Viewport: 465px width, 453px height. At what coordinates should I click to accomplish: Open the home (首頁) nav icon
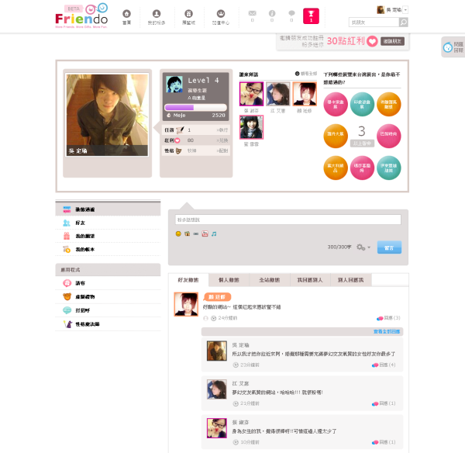pos(126,14)
